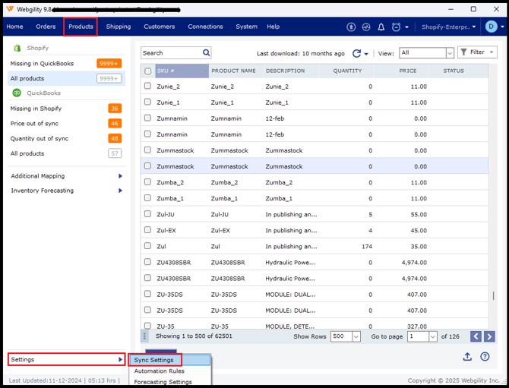Select Automation Rules from Settings submenu

[x=160, y=371]
